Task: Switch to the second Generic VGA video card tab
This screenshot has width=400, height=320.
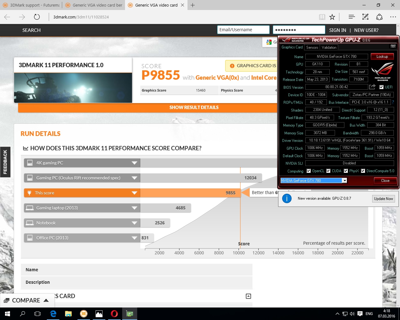Action: tap(93, 5)
